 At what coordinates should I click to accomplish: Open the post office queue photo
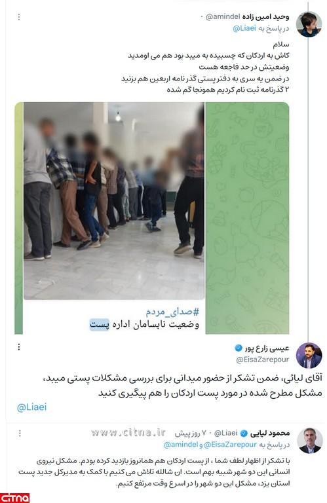tap(113, 201)
